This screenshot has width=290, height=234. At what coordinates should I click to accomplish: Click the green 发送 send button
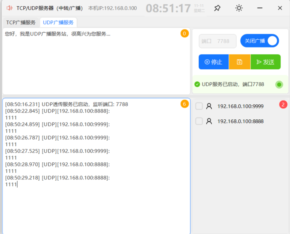[x=265, y=62]
